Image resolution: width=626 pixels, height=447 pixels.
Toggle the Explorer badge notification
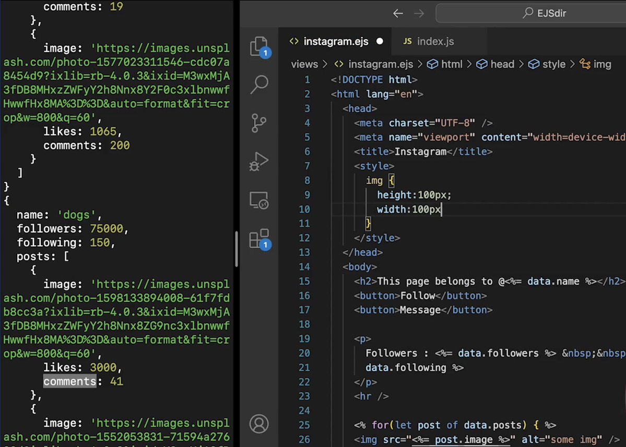(x=267, y=52)
